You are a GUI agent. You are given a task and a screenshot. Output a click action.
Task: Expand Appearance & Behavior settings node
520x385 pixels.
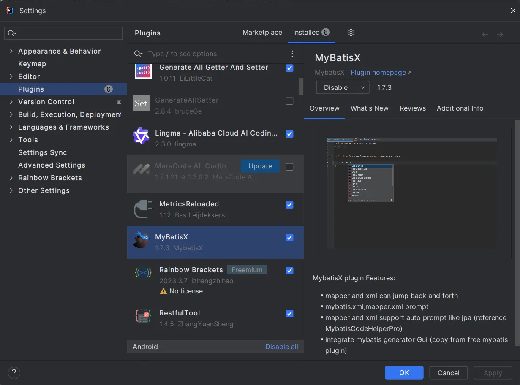coord(11,51)
